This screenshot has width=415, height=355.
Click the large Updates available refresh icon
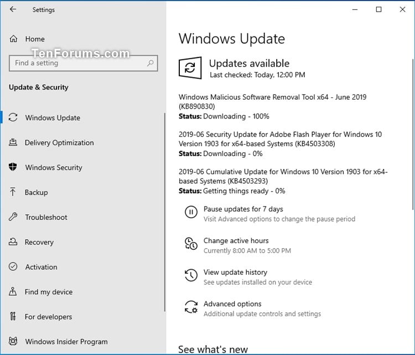pos(190,68)
